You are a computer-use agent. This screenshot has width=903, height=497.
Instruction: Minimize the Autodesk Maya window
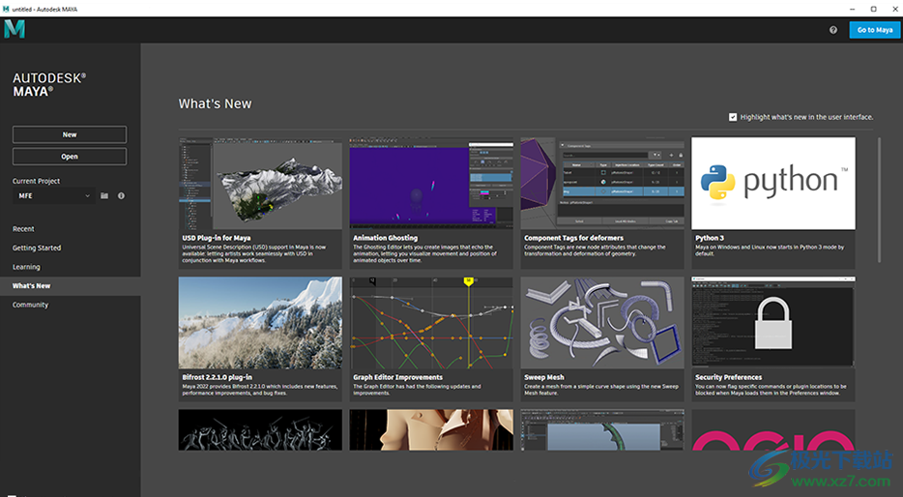[x=852, y=9]
